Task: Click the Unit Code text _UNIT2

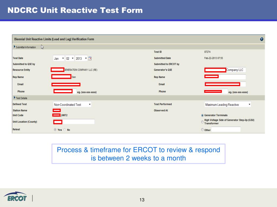Action: tap(64, 115)
